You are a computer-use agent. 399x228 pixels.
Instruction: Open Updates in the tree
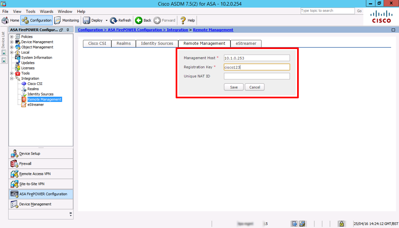tap(28, 63)
